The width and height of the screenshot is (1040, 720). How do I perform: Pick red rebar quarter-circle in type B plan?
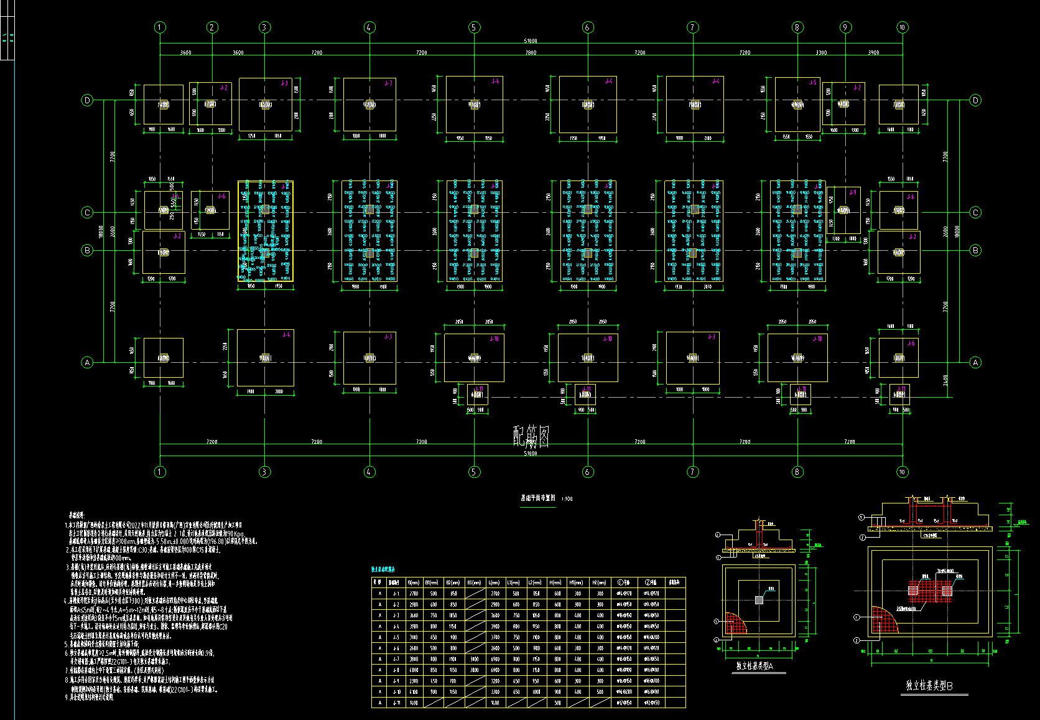tap(884, 620)
